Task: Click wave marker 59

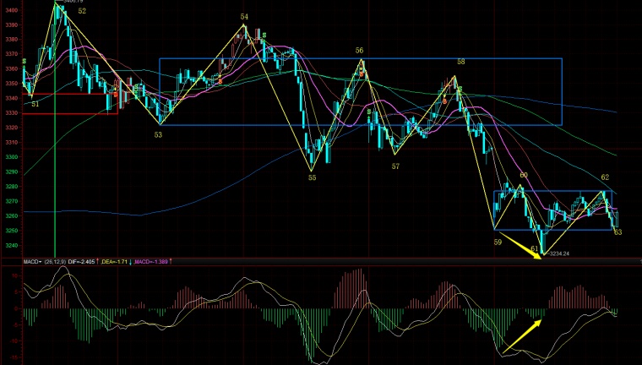Action: 498,242
